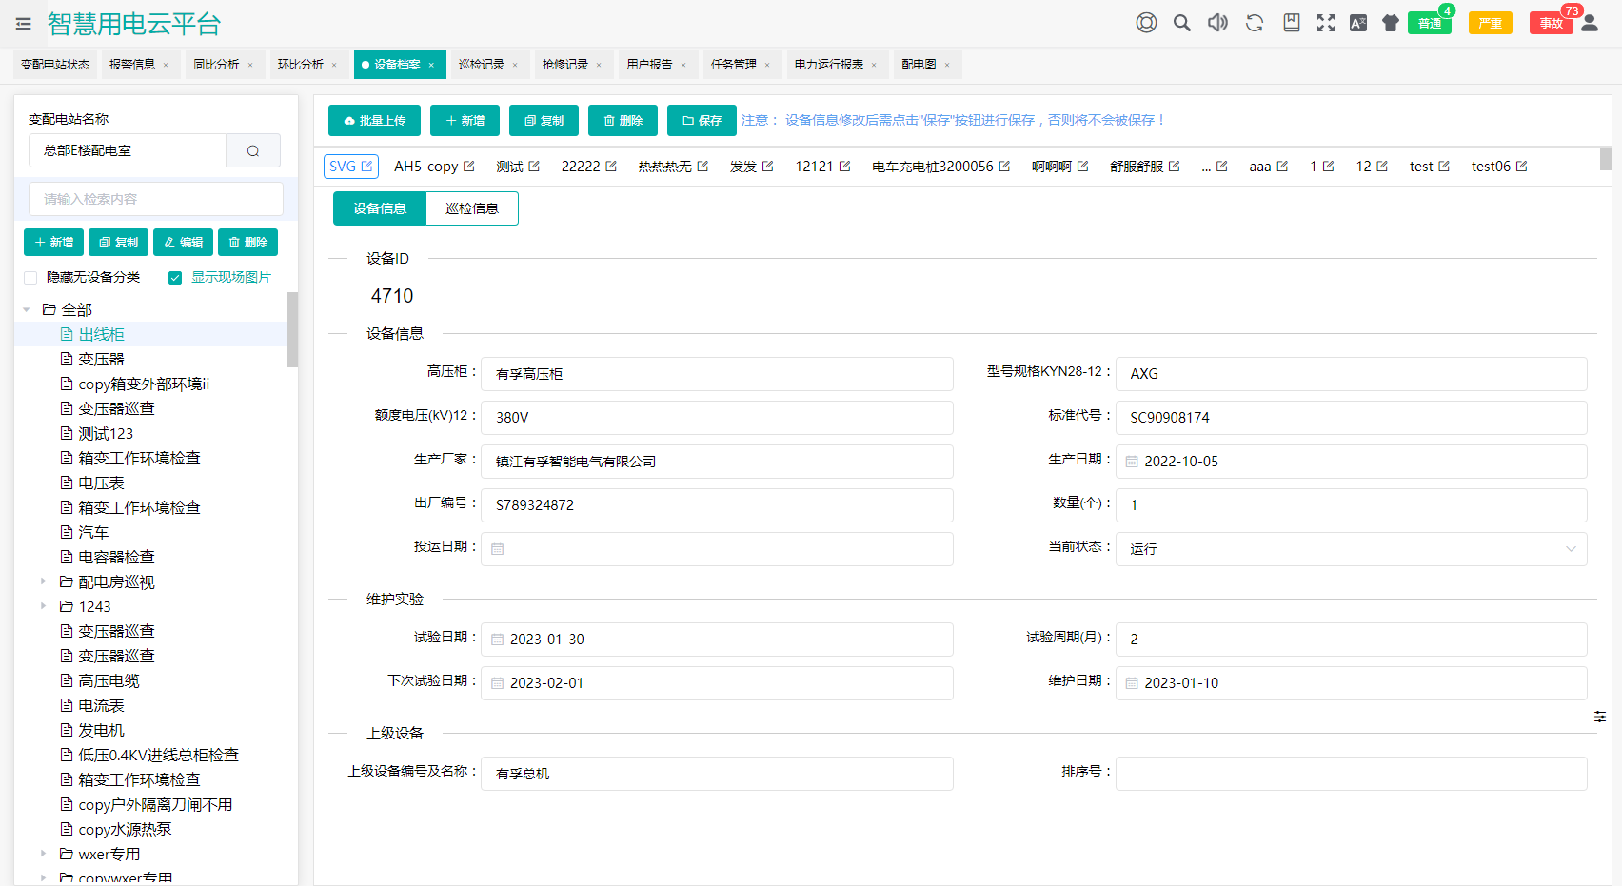The width and height of the screenshot is (1622, 886).
Task: Close the 报警信息 tab
Action: [166, 65]
